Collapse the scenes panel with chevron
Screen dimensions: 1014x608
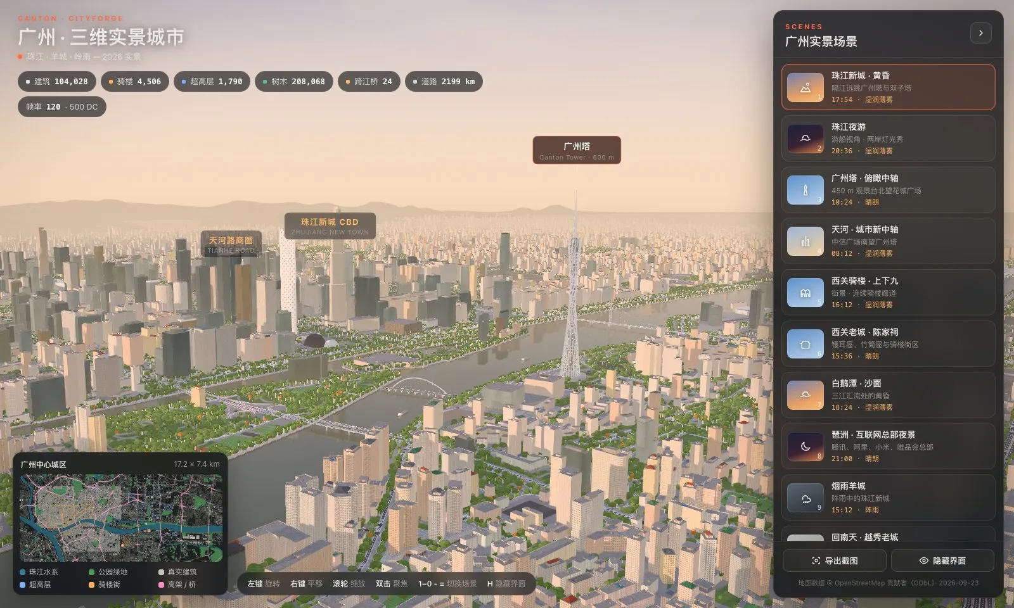(x=981, y=33)
